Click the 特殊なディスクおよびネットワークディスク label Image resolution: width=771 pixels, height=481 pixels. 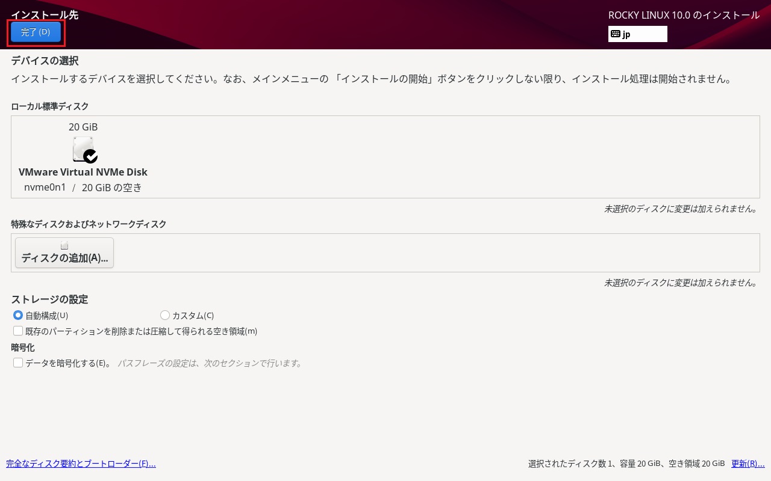tap(89, 224)
